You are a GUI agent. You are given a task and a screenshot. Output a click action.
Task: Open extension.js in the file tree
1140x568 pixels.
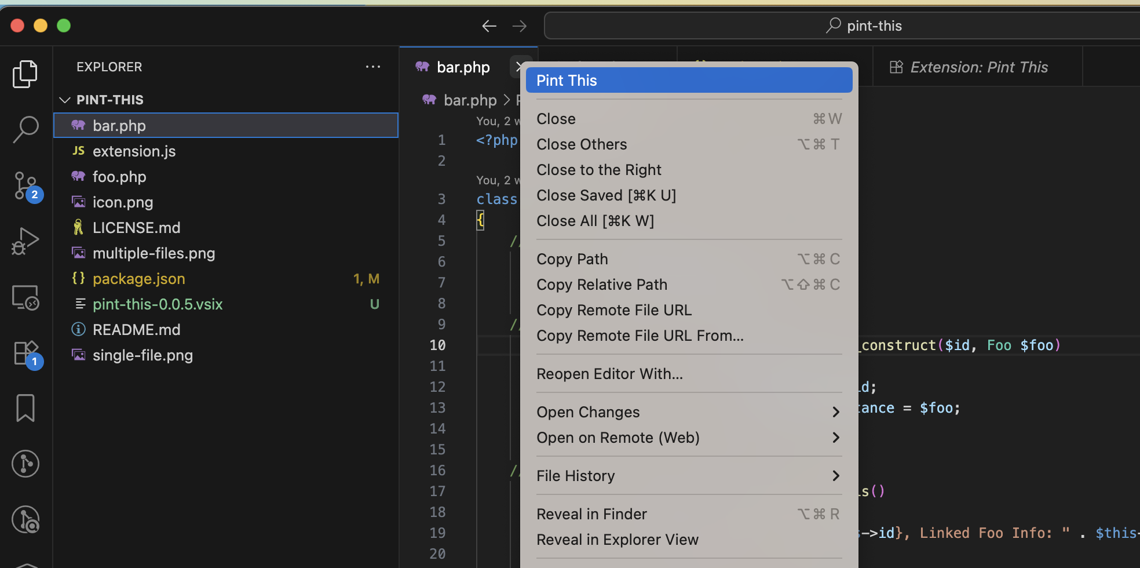(x=226, y=151)
